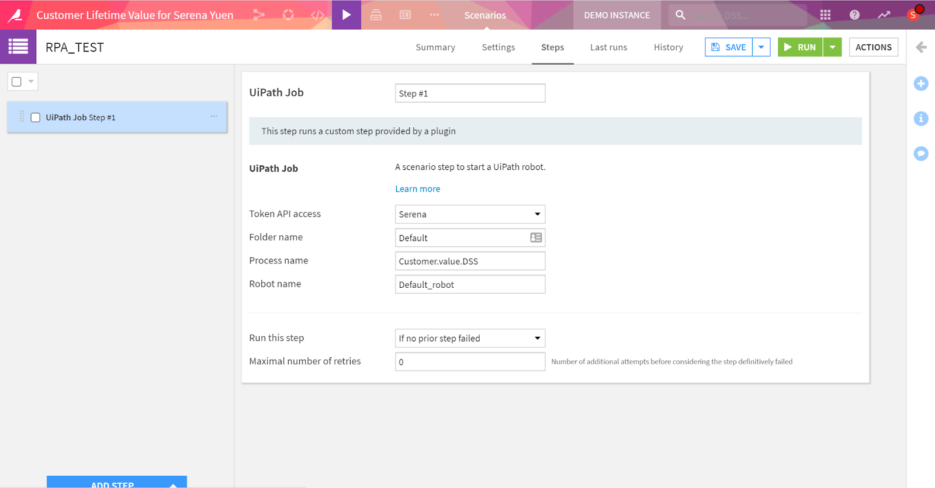Open the Actions button
Image resolution: width=935 pixels, height=488 pixels.
click(x=874, y=47)
